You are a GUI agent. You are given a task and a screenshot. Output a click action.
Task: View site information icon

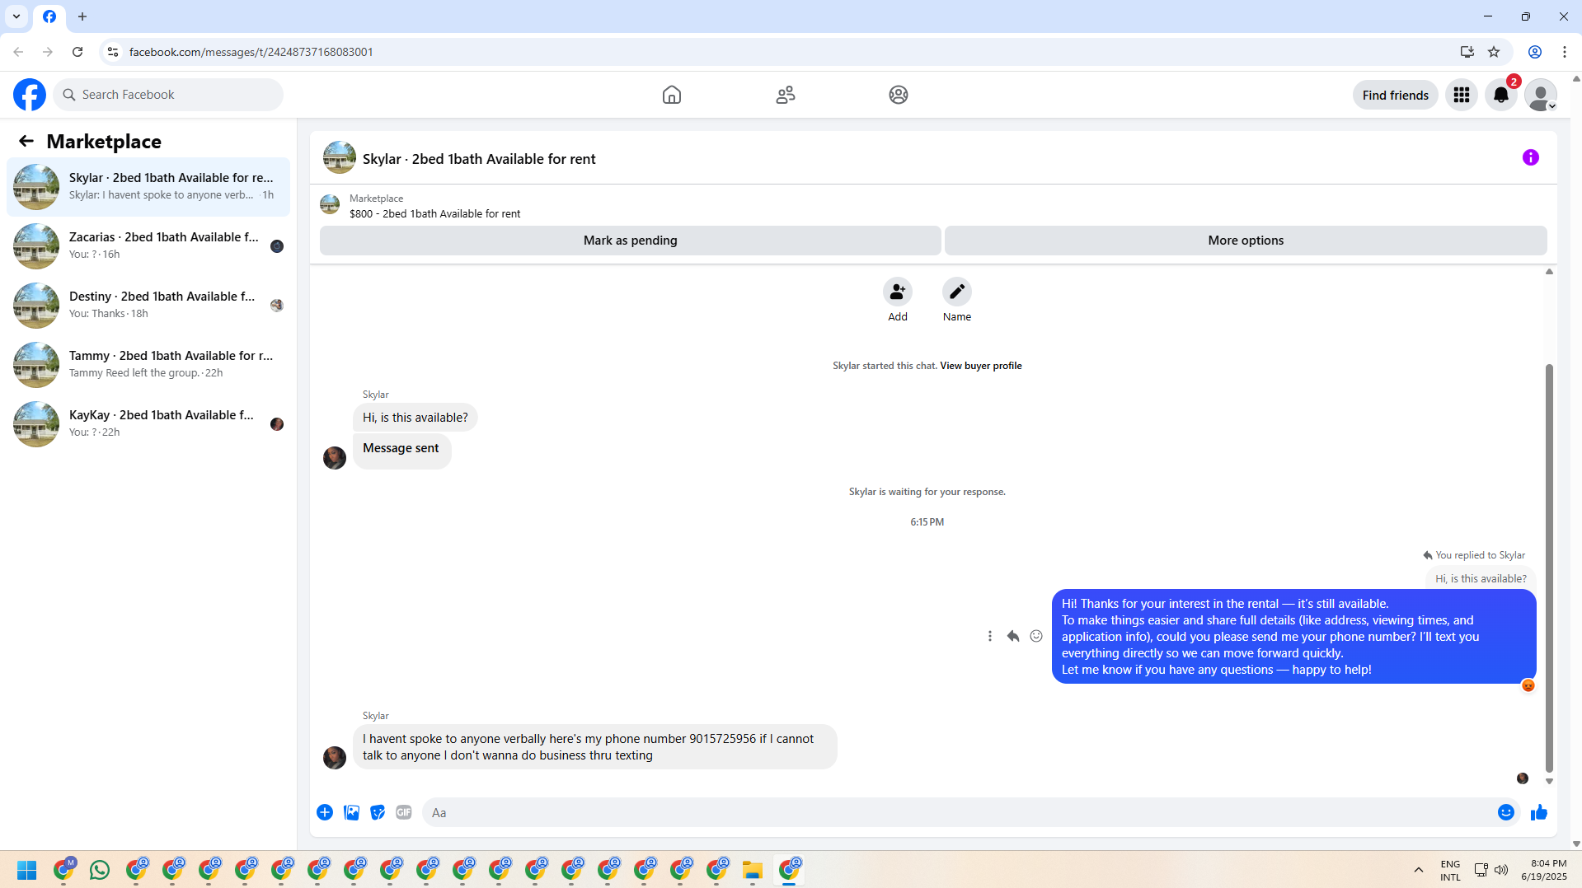(113, 52)
